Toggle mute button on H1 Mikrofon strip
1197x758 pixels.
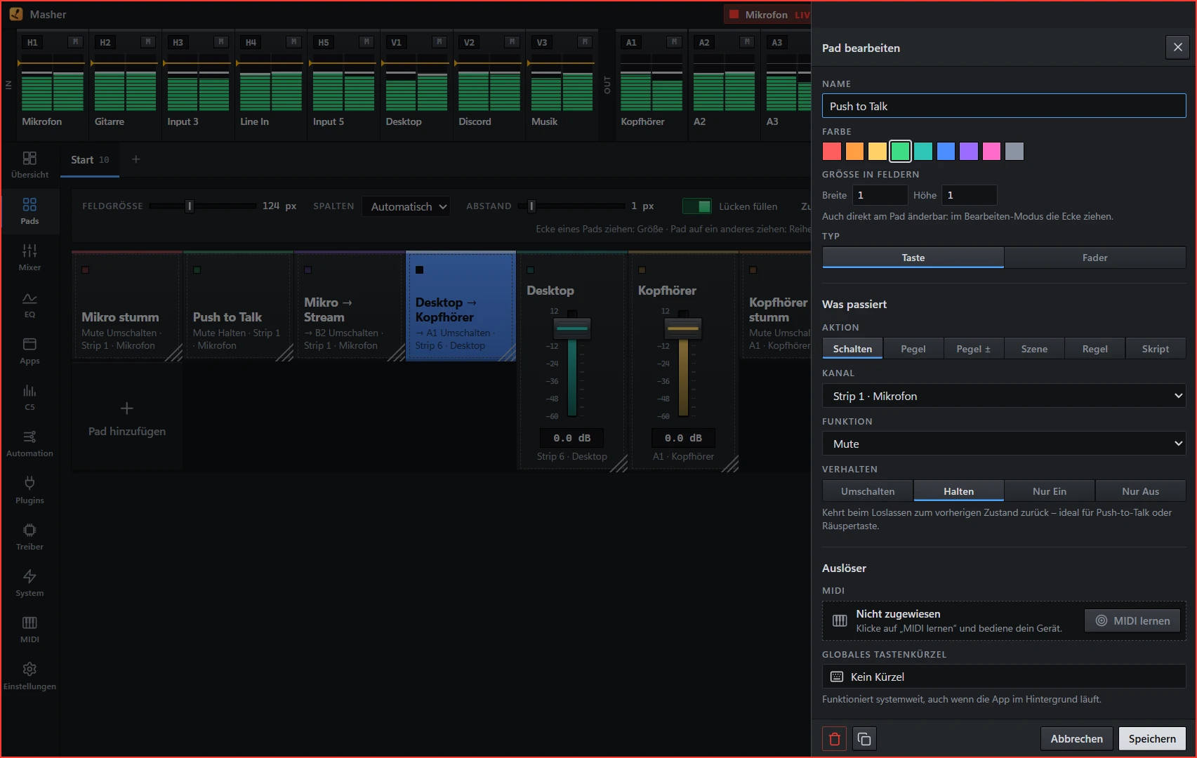click(75, 42)
